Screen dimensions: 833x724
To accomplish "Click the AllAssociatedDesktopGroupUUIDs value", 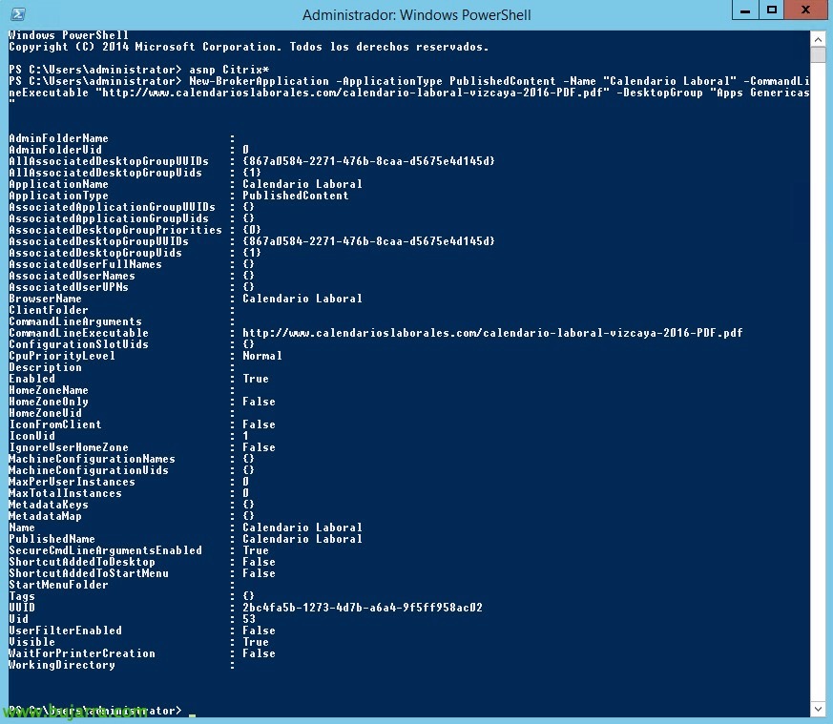I will [x=367, y=161].
